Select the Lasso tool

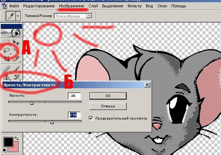[6, 50]
